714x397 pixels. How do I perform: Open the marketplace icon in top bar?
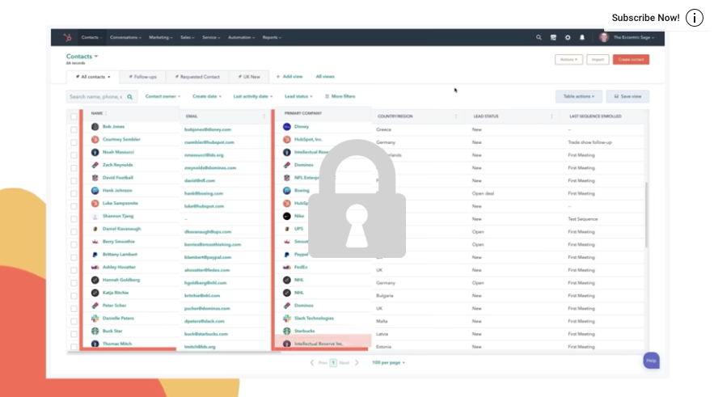(x=553, y=37)
